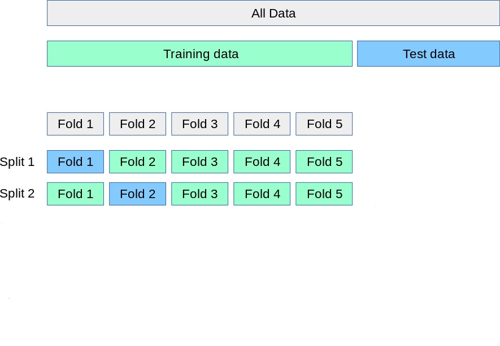Click gray Fold 2 in the unlabeled row
500x346 pixels.
137,124
